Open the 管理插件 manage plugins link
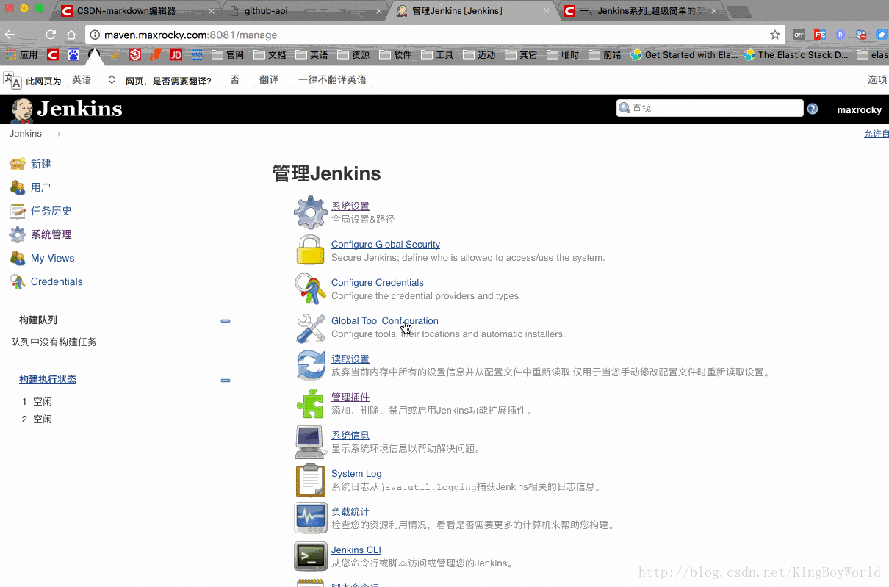This screenshot has width=889, height=587. [x=350, y=397]
